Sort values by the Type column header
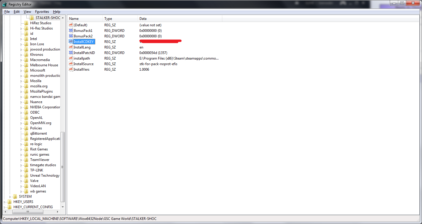Viewport: 422px width, 224px height. [120, 19]
